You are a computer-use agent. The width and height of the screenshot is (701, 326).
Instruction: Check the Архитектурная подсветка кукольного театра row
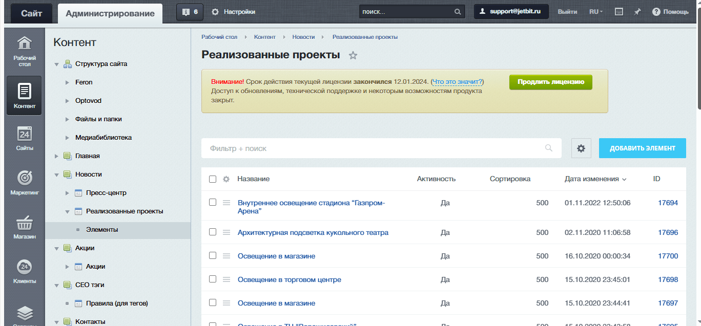[213, 232]
